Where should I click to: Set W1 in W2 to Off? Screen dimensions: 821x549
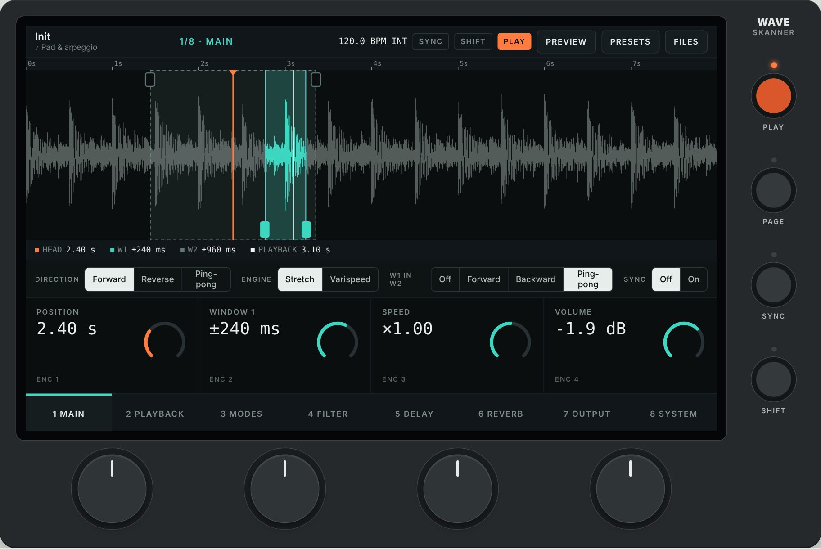[x=445, y=279]
